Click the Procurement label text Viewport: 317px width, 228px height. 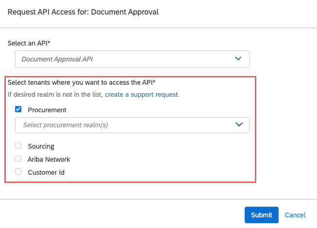47,110
